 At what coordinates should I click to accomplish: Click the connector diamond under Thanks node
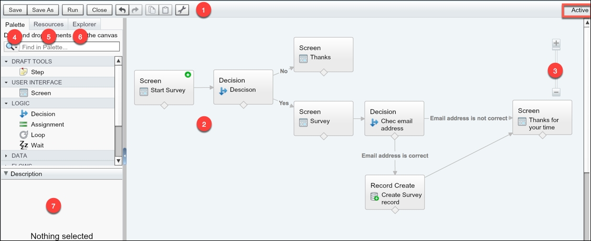pyautogui.click(x=323, y=73)
